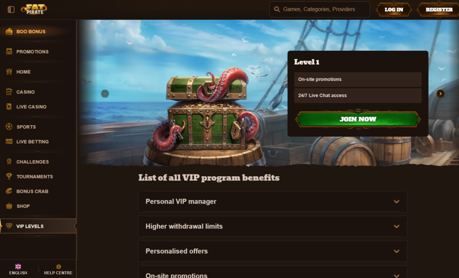The height and width of the screenshot is (278, 459).
Task: Open the Shop icon in the sidebar
Action: tap(9, 206)
